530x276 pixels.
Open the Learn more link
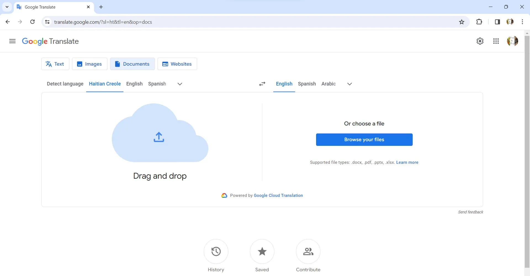[407, 162]
